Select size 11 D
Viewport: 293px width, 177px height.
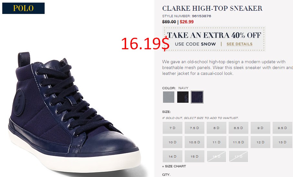pyautogui.click(x=216, y=142)
